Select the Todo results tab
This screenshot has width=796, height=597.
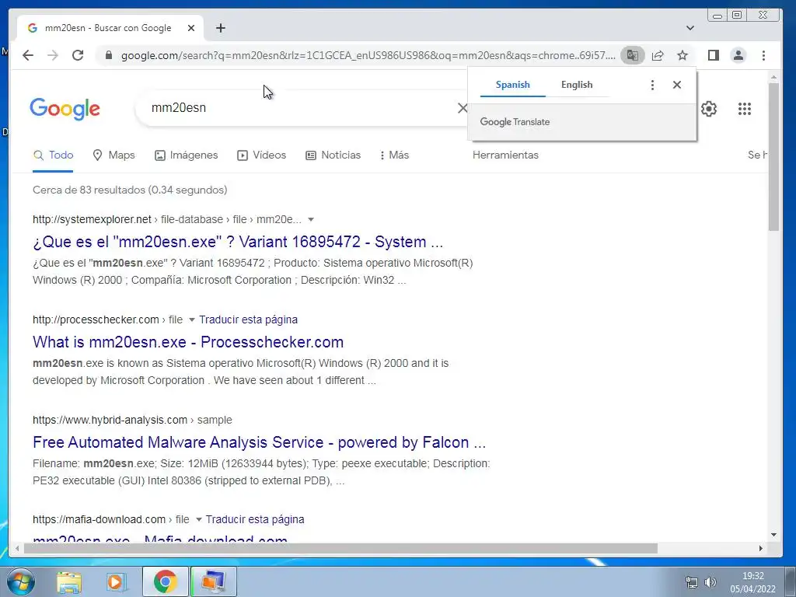click(54, 155)
